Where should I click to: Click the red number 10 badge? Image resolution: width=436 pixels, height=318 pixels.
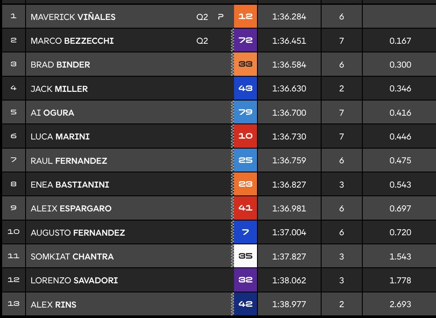[x=245, y=136]
